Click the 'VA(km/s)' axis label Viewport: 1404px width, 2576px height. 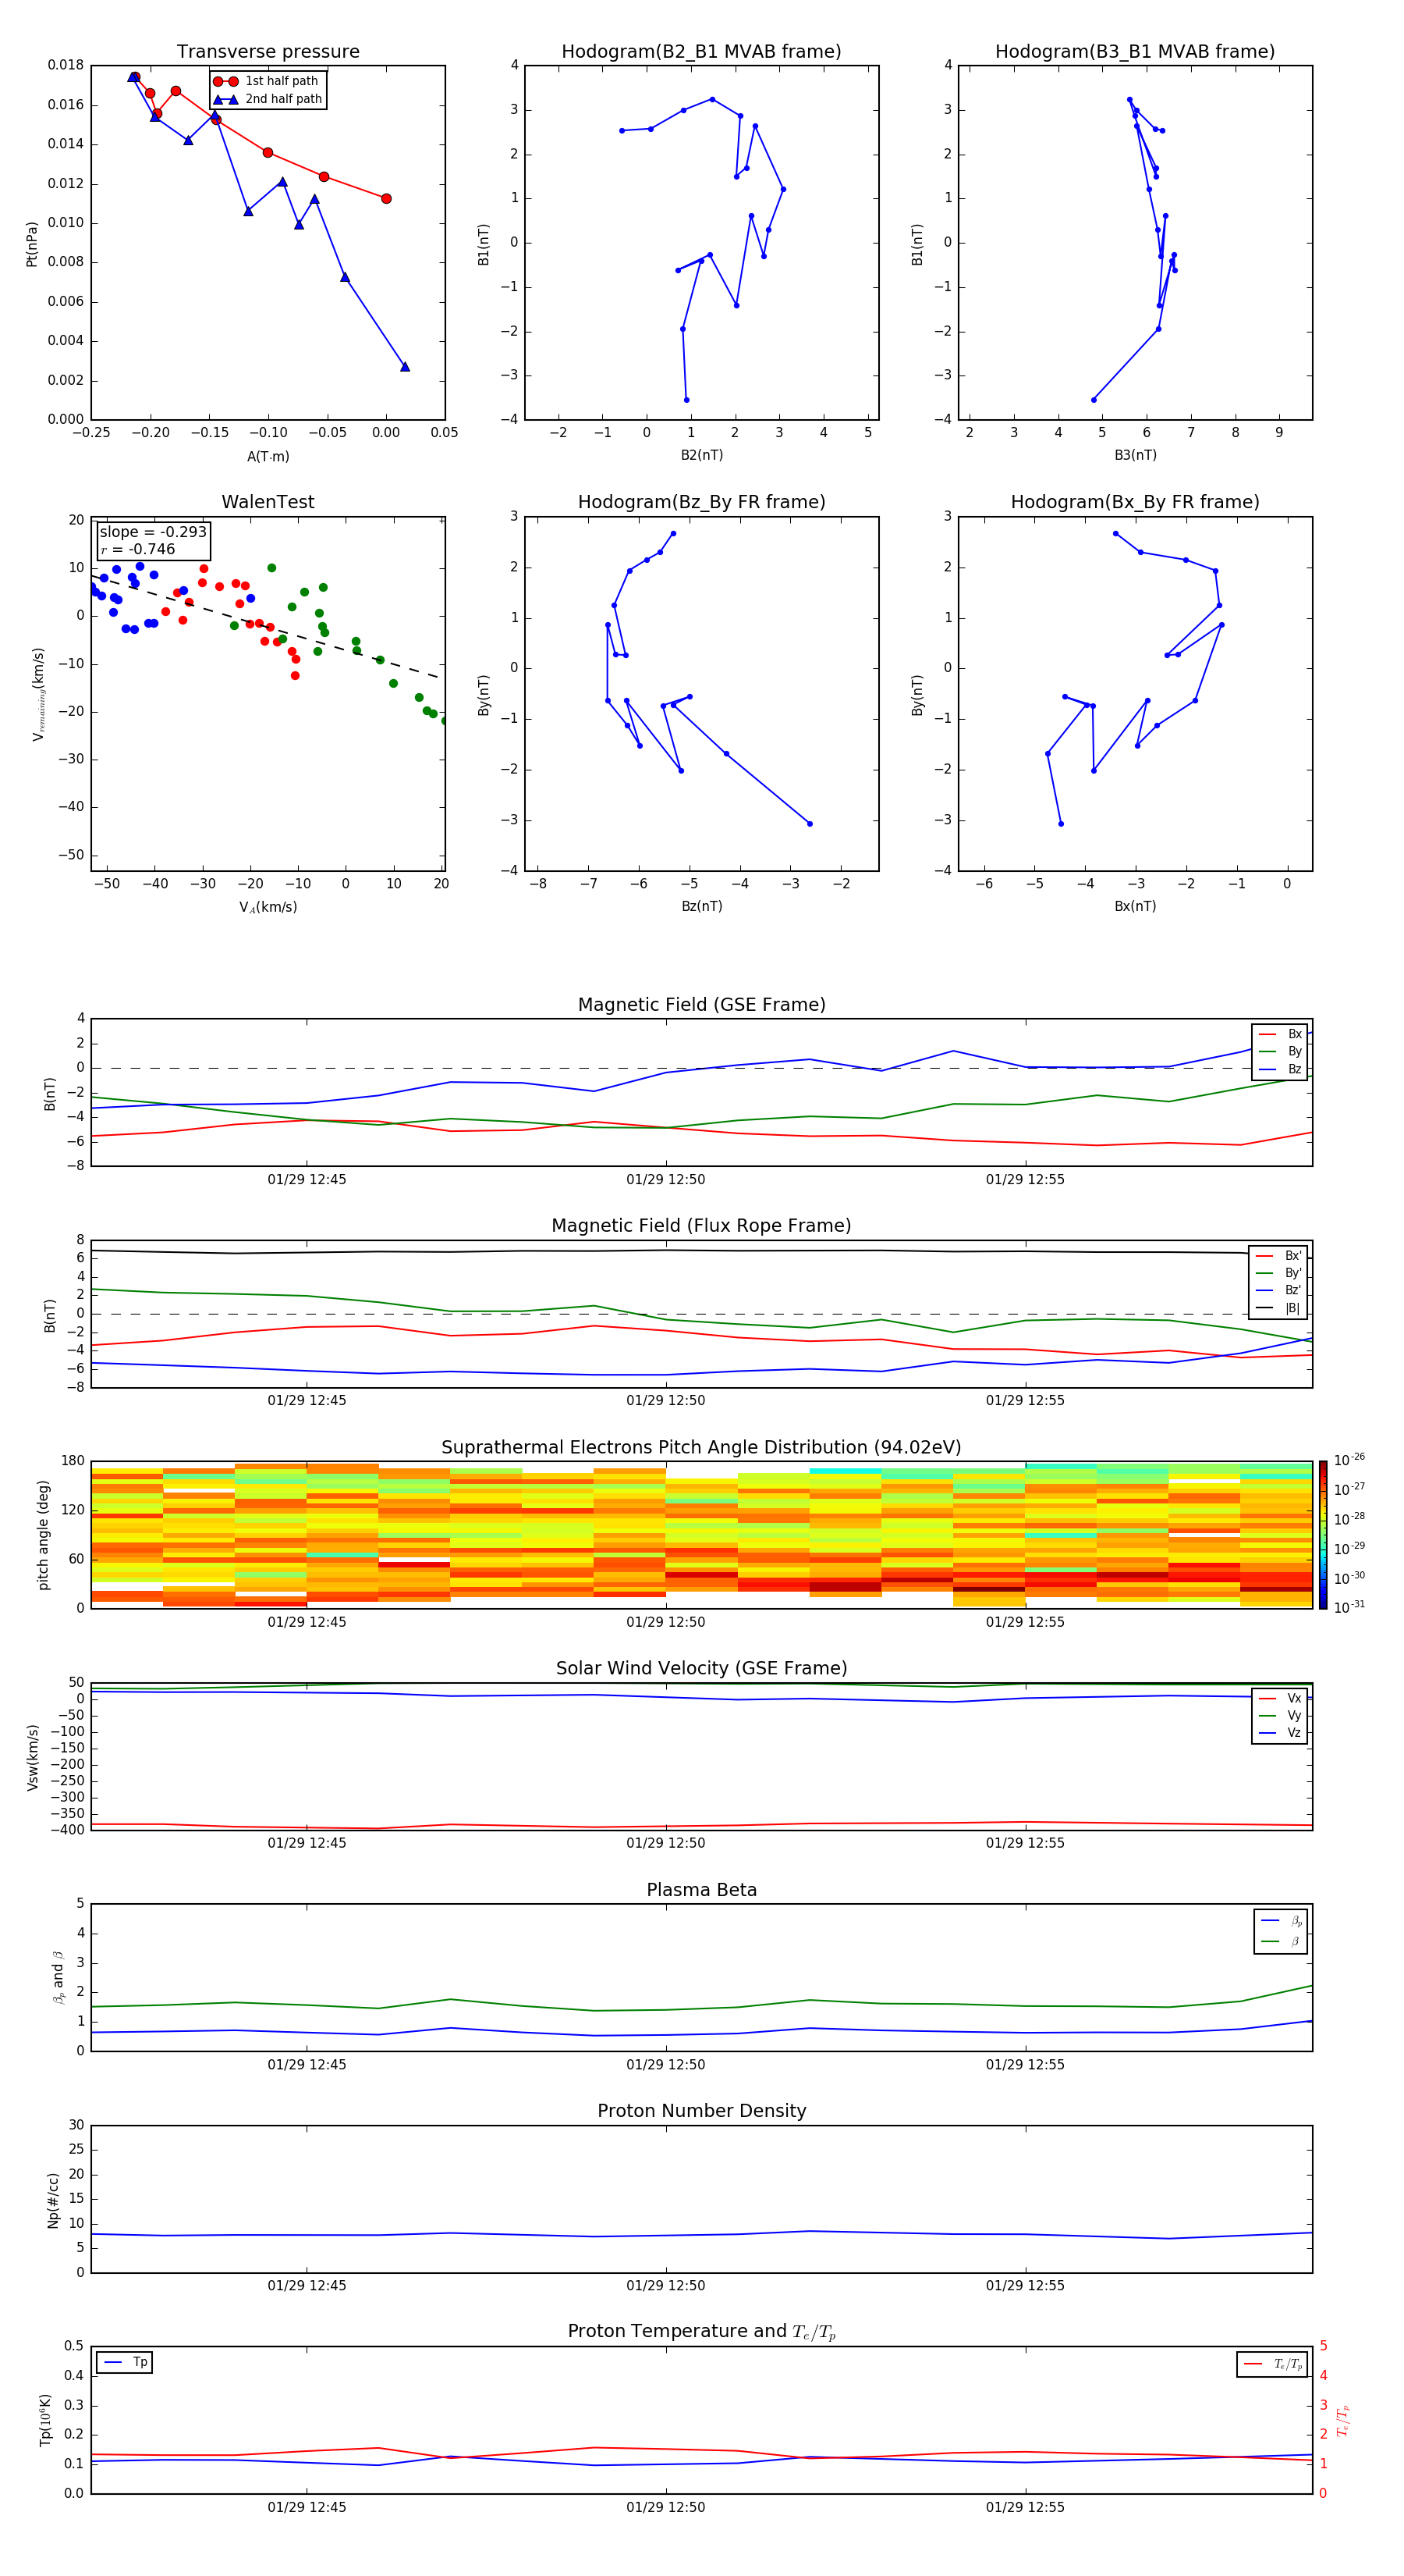pyautogui.click(x=268, y=907)
